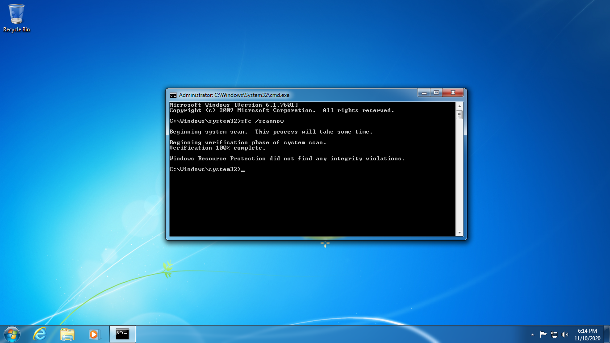Open the network tray icon

click(554, 334)
